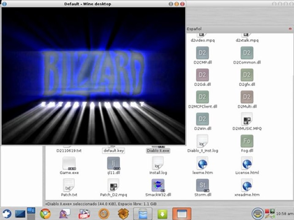Switch to the file manager taskbar button
This screenshot has width=294, height=220.
point(143,214)
